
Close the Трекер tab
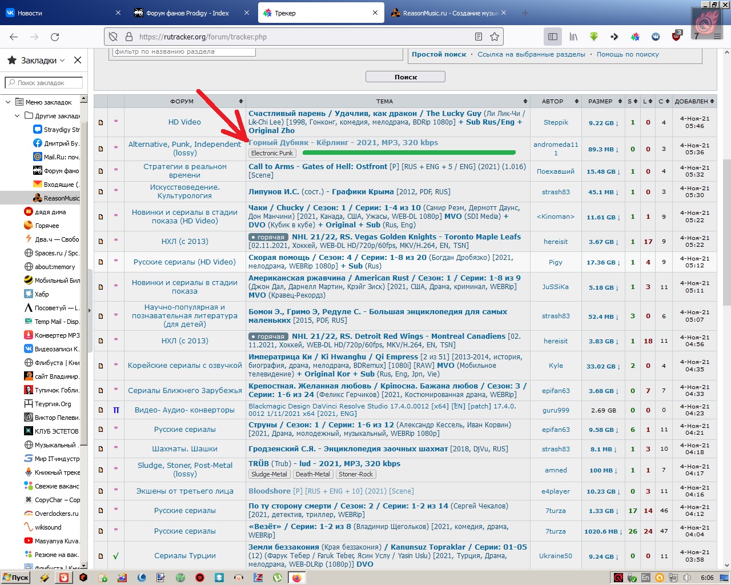tap(375, 13)
